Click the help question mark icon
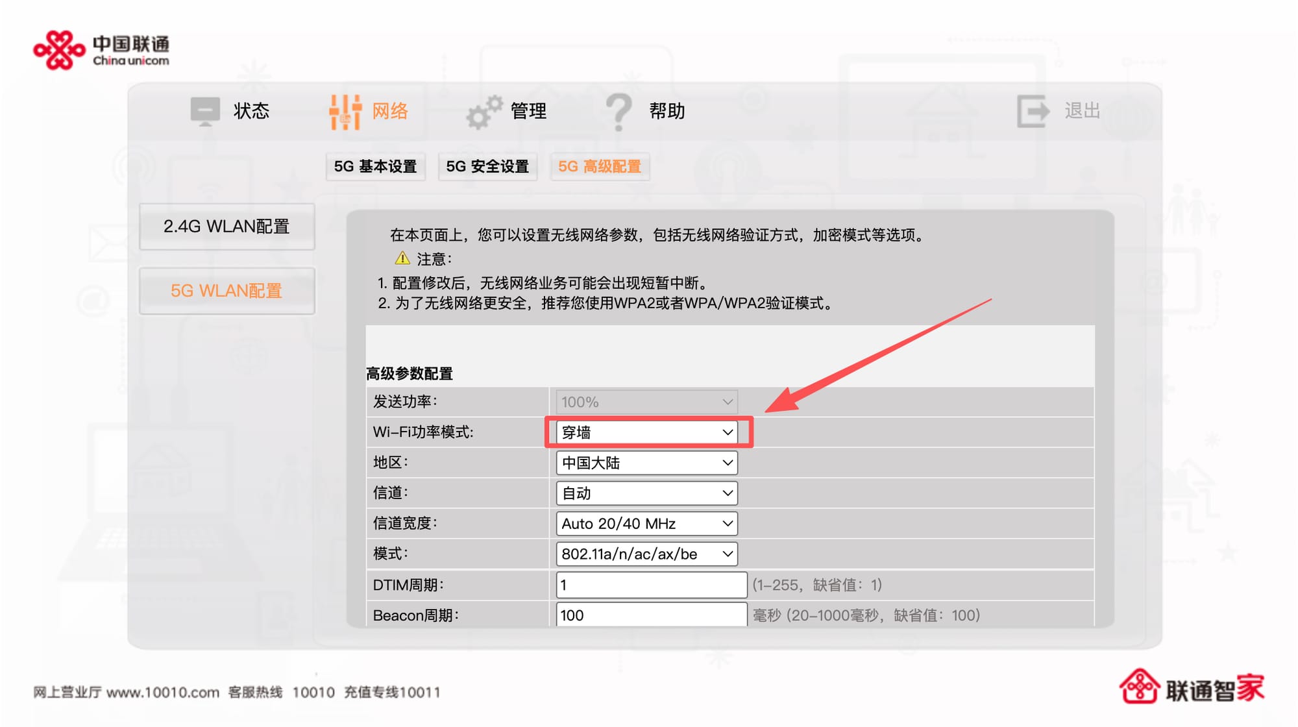The image size is (1298, 727). (618, 112)
